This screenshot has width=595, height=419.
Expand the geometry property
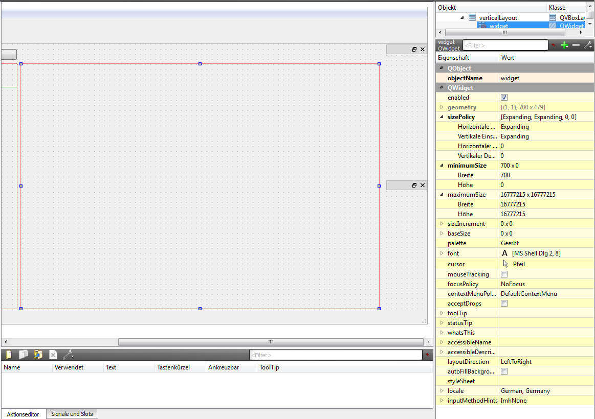tap(442, 107)
